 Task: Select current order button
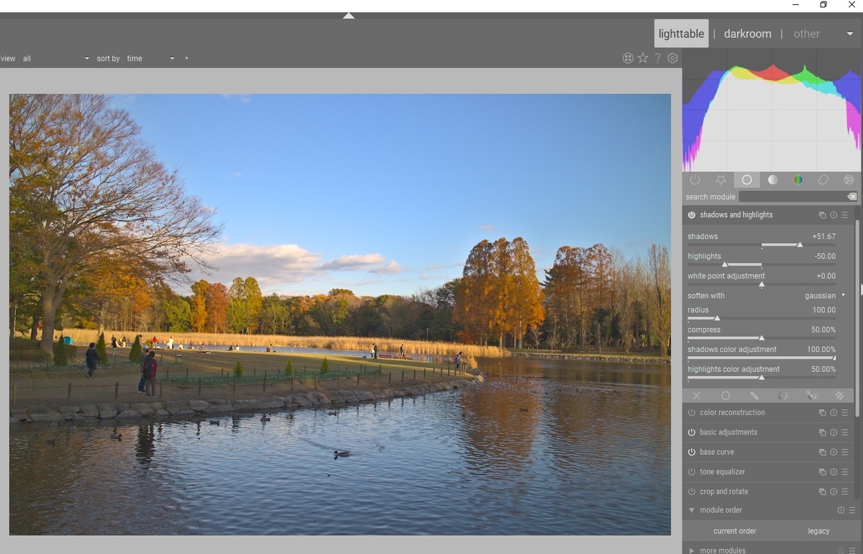pos(734,531)
